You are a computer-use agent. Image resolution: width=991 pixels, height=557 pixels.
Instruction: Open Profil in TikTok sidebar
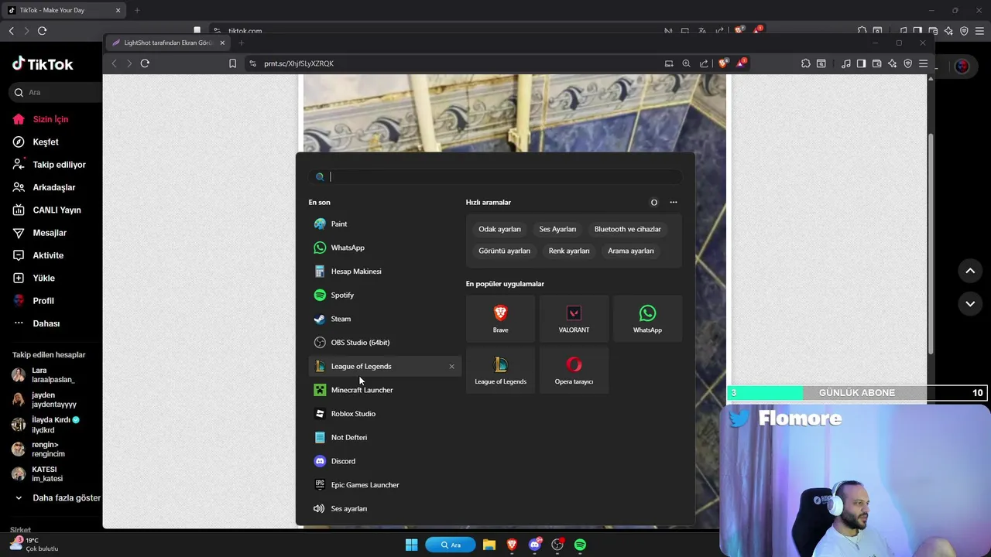33,301
